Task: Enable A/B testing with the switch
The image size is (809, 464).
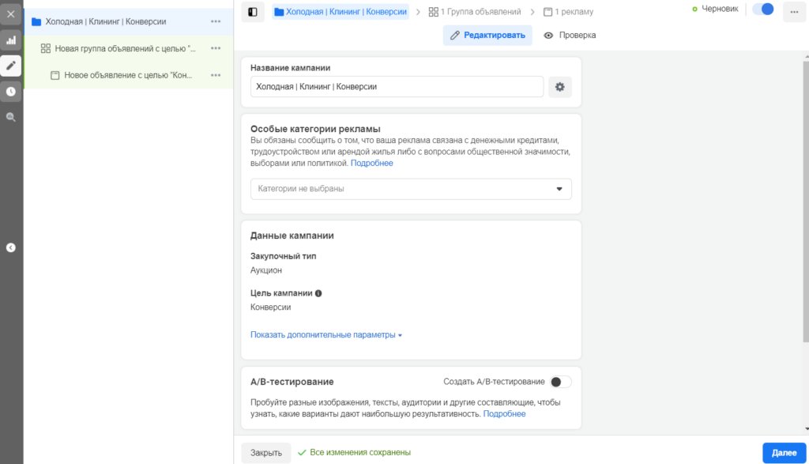Action: tap(563, 380)
